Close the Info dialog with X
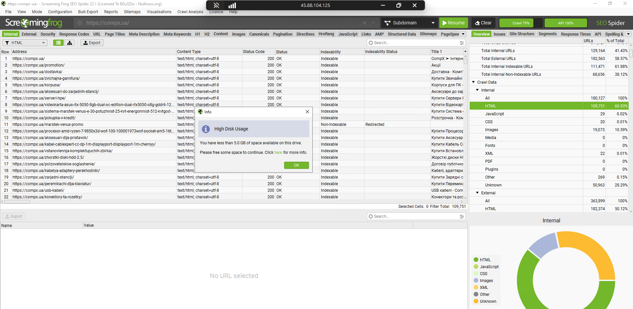The height and width of the screenshot is (309, 633). [307, 112]
